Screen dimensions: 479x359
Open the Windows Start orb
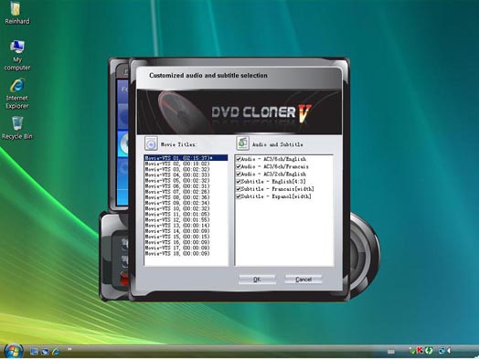[13, 351]
